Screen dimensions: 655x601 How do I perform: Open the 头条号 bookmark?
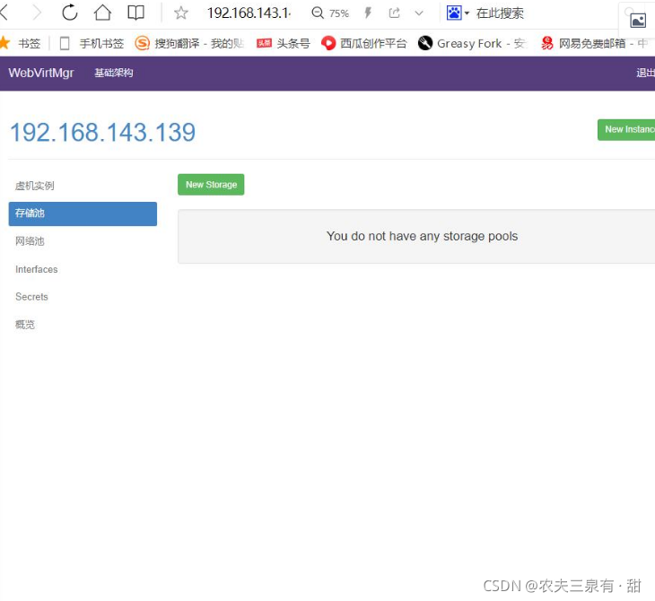(x=284, y=43)
